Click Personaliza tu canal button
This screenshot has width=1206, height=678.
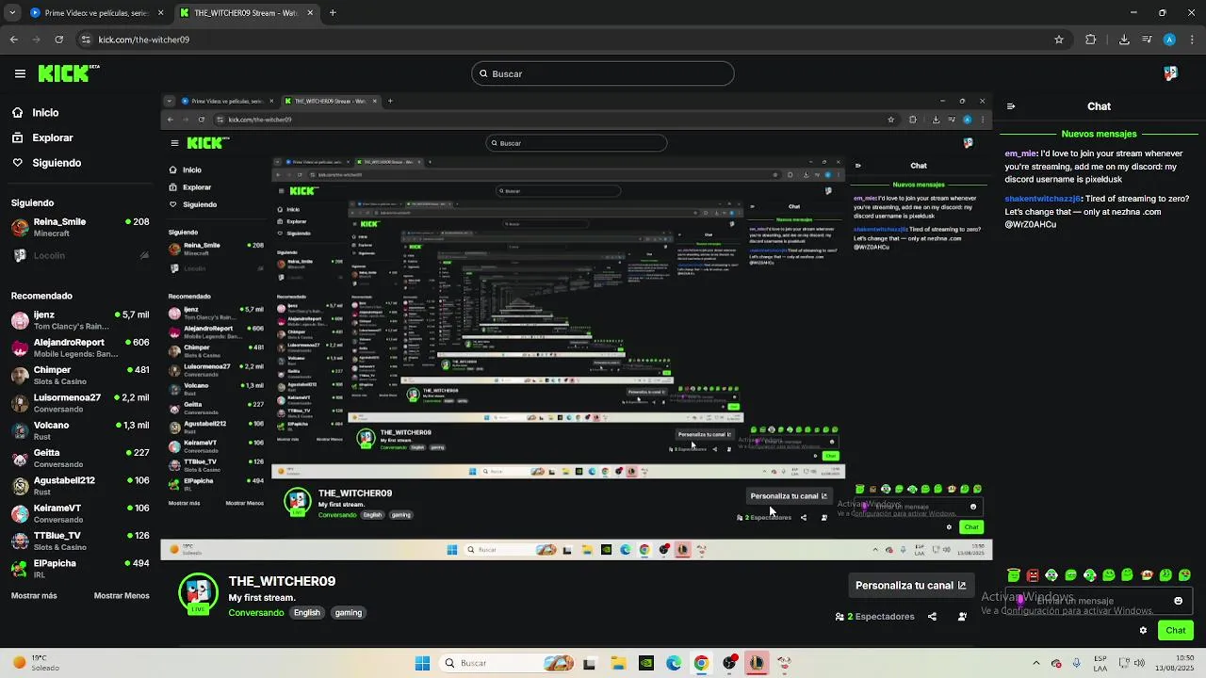(x=910, y=585)
